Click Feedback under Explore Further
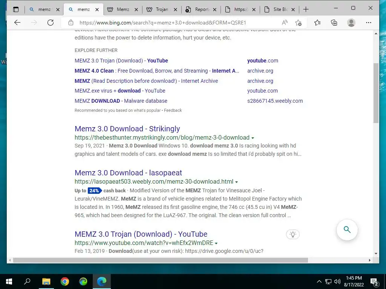 [173, 110]
